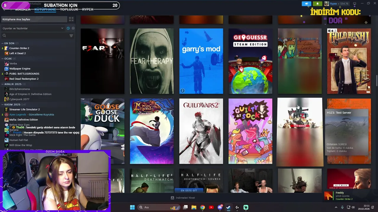Click the library vertical scrollbar
Viewport: 378px width, 212px height.
point(377,81)
